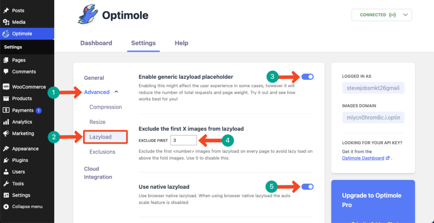Open the Connected status dropdown
This screenshot has height=223, width=434.
[x=405, y=15]
